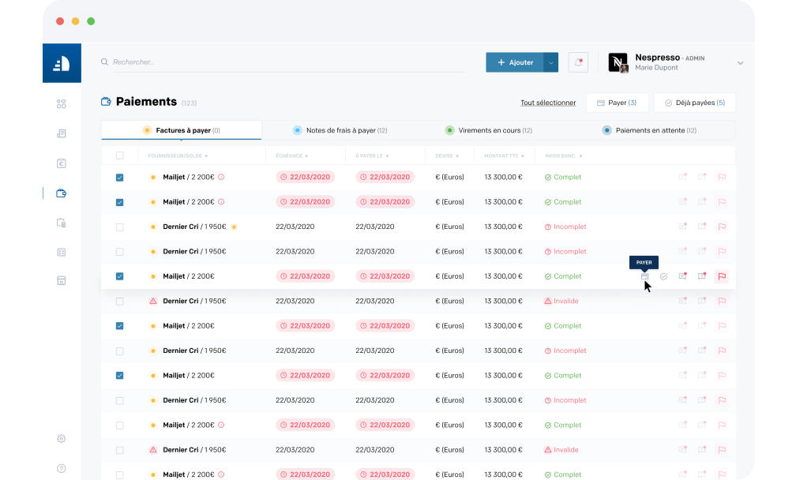Click Complet status in the PAYER-tooltip row
The width and height of the screenshot is (796, 480).
563,276
